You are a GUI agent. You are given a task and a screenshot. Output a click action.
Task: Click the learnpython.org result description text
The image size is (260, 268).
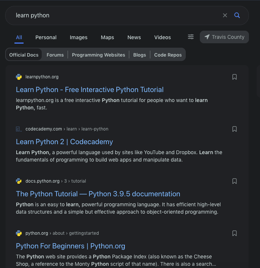pos(112,104)
